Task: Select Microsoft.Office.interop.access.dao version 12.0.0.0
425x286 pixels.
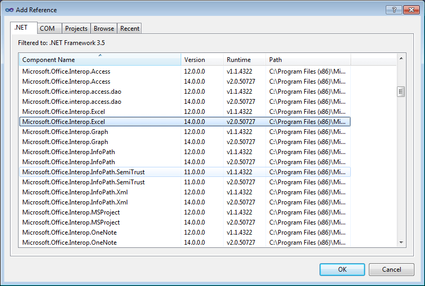Action: point(185,92)
